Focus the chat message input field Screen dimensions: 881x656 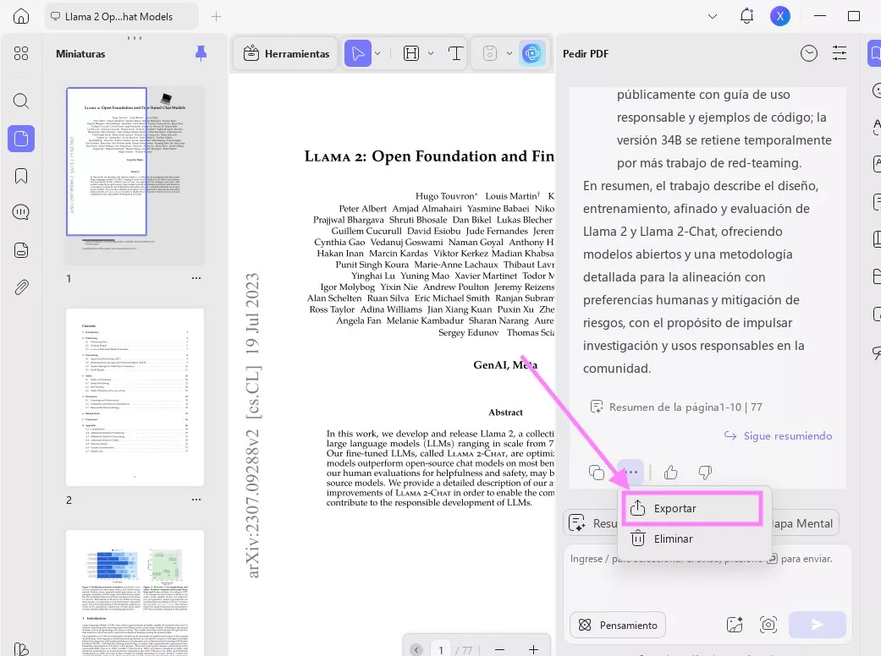click(708, 578)
